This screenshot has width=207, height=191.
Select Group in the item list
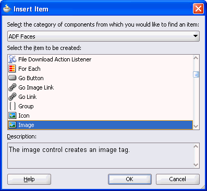click(100, 106)
